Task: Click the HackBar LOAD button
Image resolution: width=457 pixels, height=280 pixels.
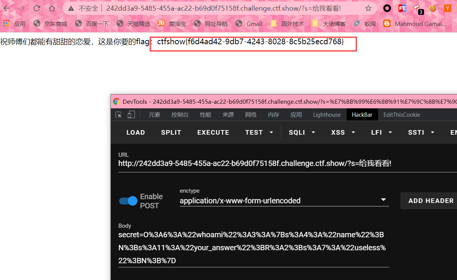Action: (x=136, y=132)
